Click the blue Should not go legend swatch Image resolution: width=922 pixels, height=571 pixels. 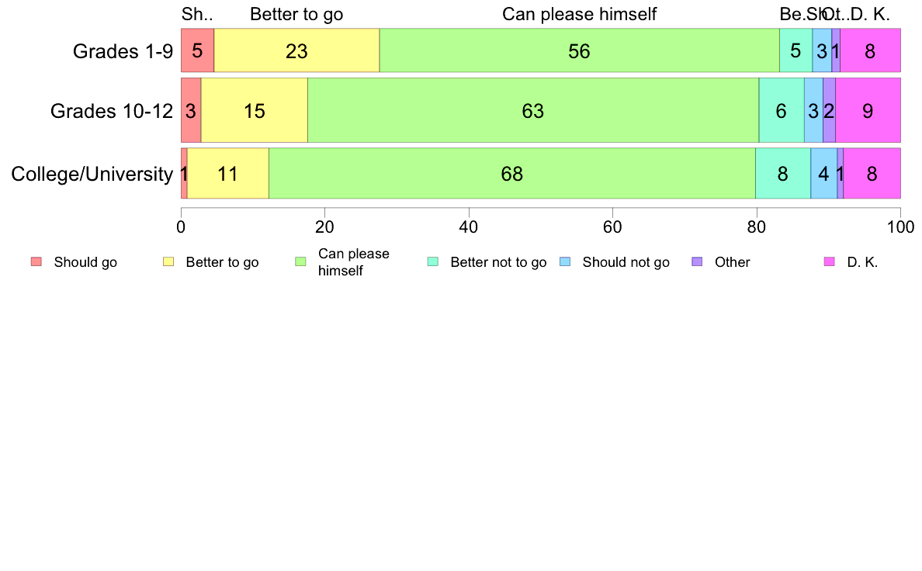click(x=565, y=261)
